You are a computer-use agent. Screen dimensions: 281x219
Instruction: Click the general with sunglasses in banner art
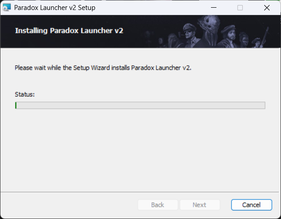191,36
